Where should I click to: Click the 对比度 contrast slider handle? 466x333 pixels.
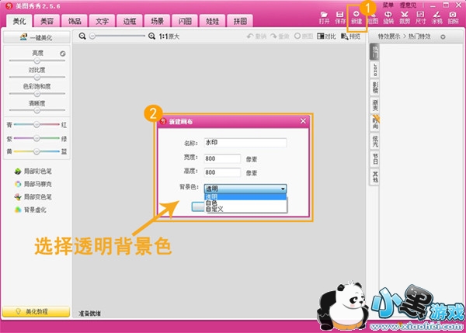(x=37, y=78)
